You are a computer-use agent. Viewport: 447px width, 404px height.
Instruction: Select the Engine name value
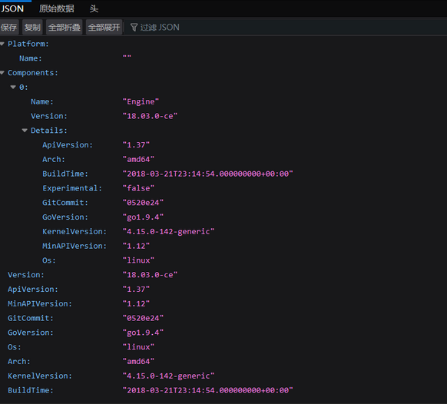tap(141, 102)
